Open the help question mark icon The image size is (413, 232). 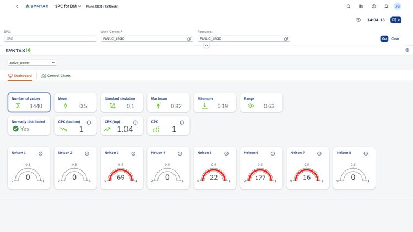coord(374,6)
